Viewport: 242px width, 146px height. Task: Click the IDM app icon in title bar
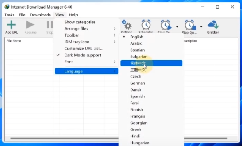(7, 7)
